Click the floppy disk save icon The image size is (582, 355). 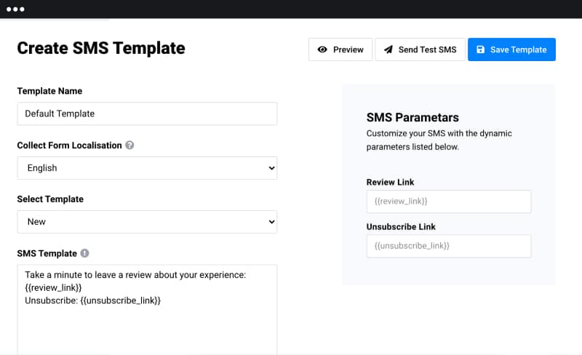pos(480,49)
